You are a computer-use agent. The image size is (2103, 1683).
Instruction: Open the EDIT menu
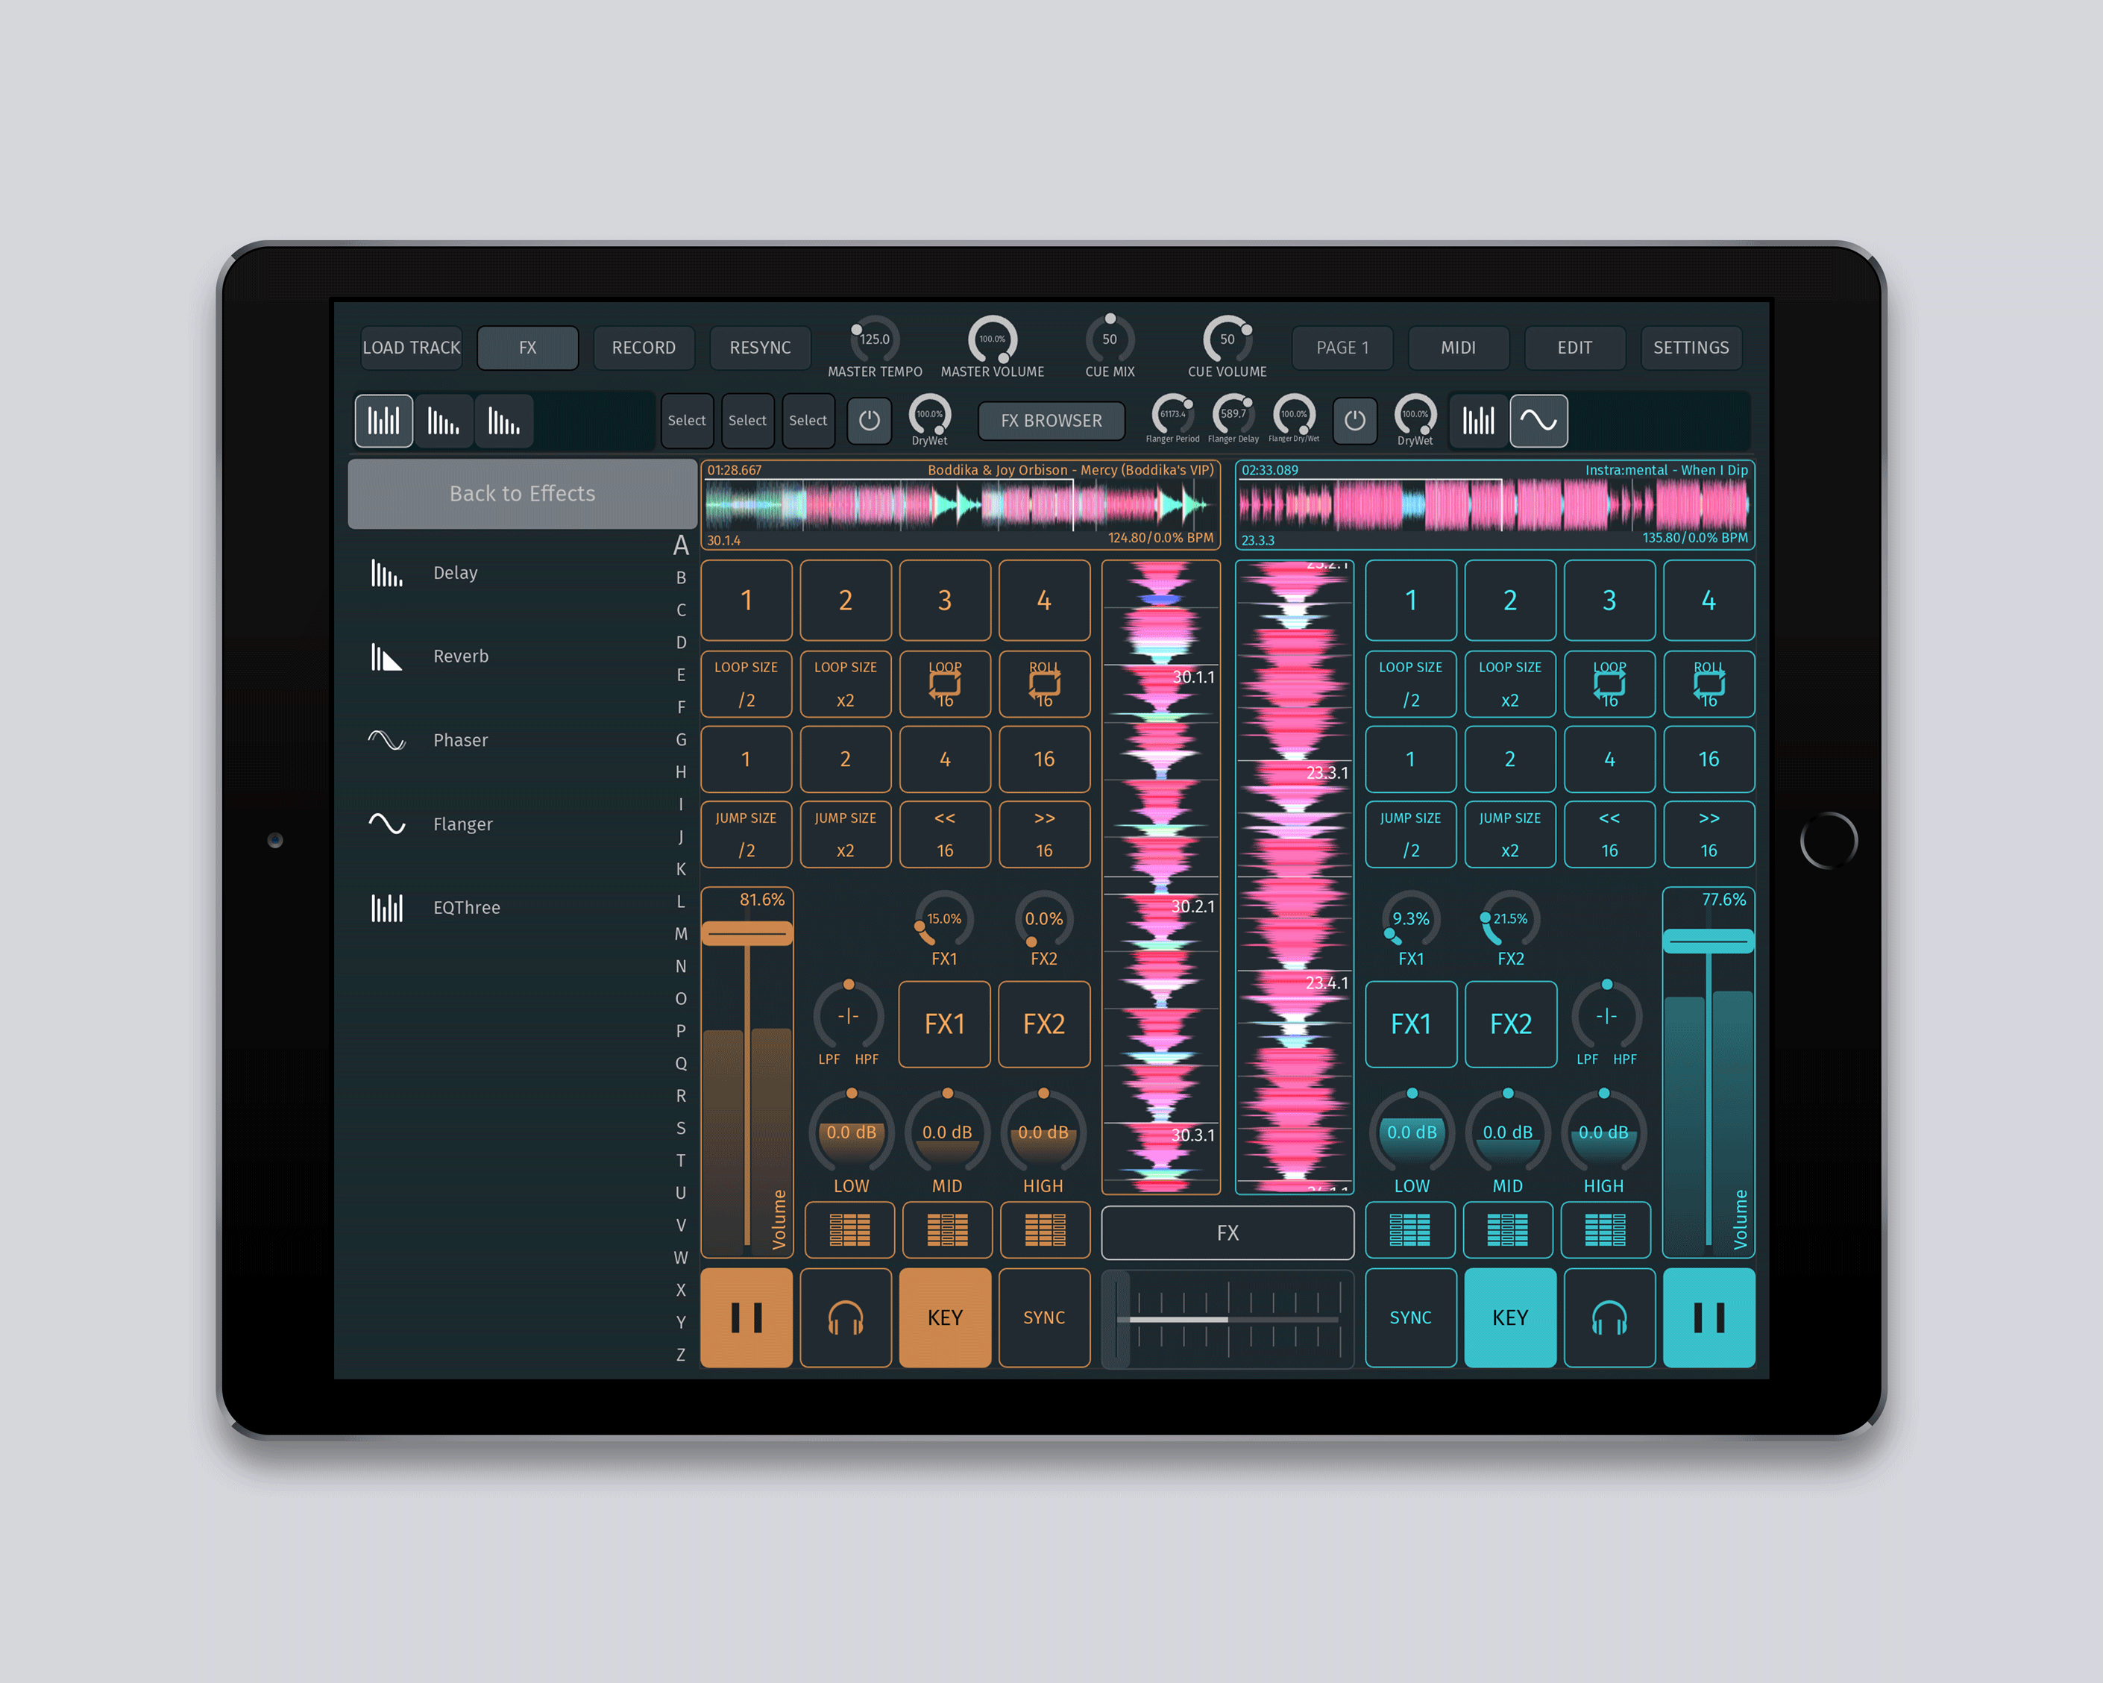pos(1574,348)
